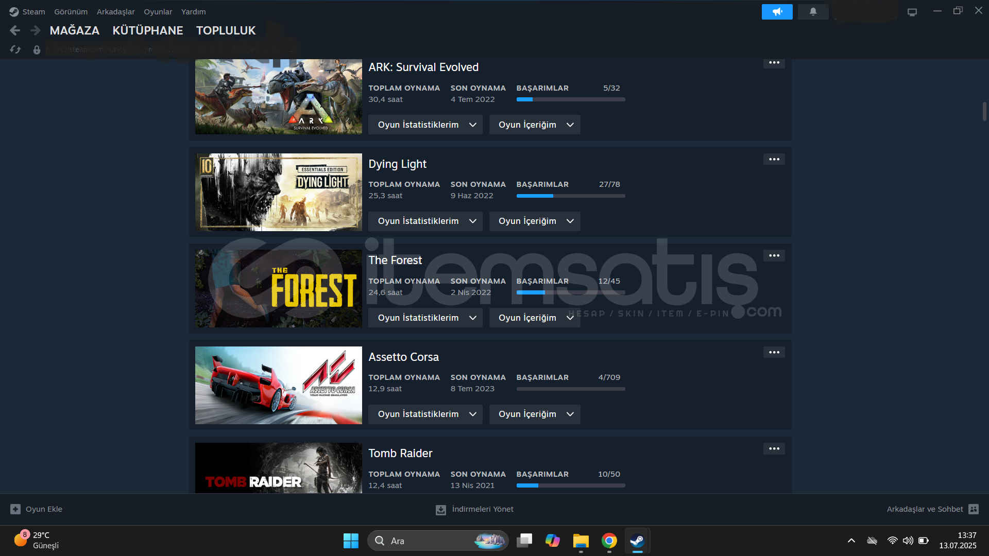
Task: Click the Assetto Corsa banner image
Action: pos(279,385)
